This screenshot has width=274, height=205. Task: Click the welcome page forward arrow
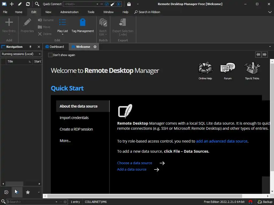(x=265, y=54)
